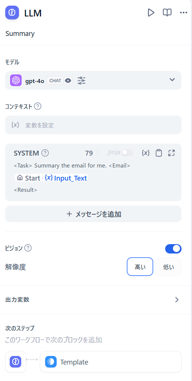The height and width of the screenshot is (381, 192).
Task: Open the help book icon
Action: tap(167, 13)
